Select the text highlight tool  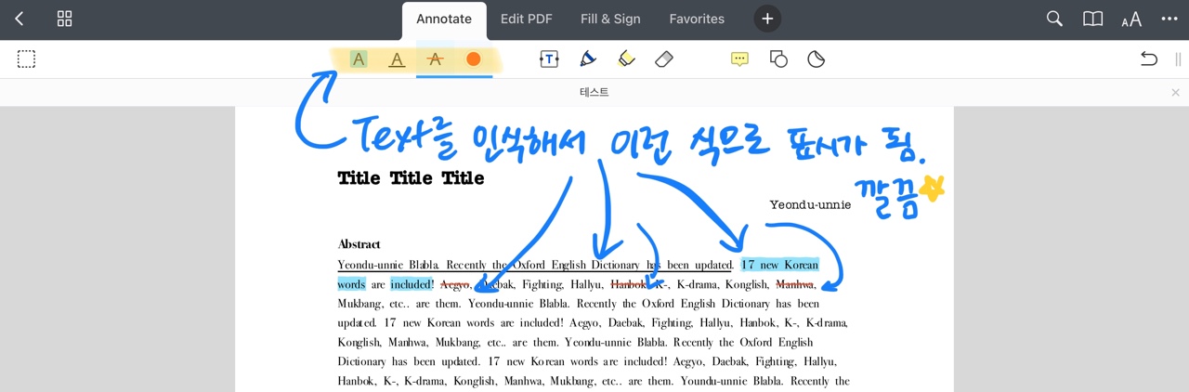[x=359, y=59]
